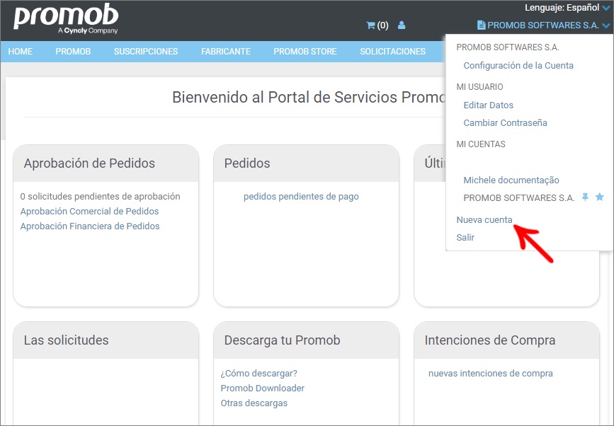Open pedidos pendientes de pago link

(x=301, y=197)
